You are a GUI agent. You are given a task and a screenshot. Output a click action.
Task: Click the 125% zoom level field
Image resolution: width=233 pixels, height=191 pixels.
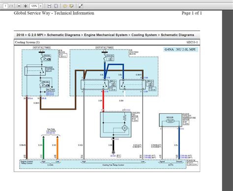coord(34,6)
